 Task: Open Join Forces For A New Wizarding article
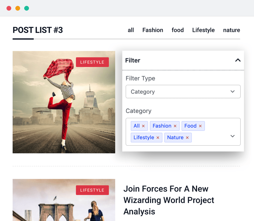pos(169,200)
